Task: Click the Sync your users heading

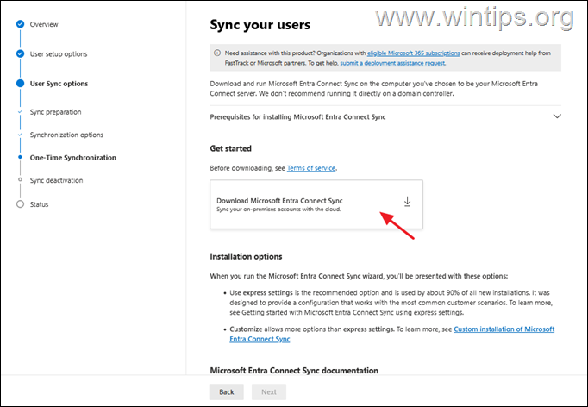Action: tap(260, 25)
